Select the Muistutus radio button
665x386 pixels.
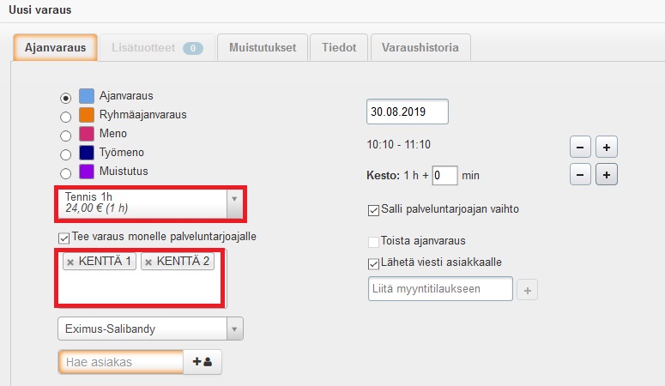coord(65,173)
